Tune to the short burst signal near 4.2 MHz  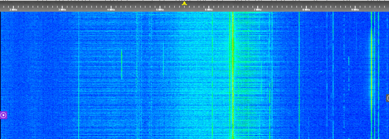pos(122,64)
